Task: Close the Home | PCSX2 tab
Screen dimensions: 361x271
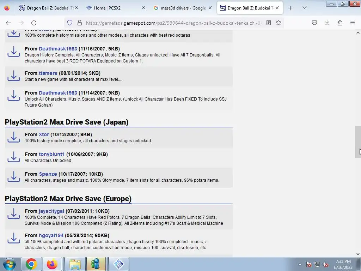Action: [143, 8]
